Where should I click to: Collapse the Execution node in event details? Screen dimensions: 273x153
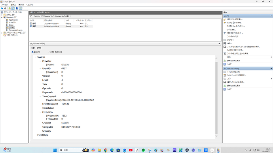tap(40, 112)
